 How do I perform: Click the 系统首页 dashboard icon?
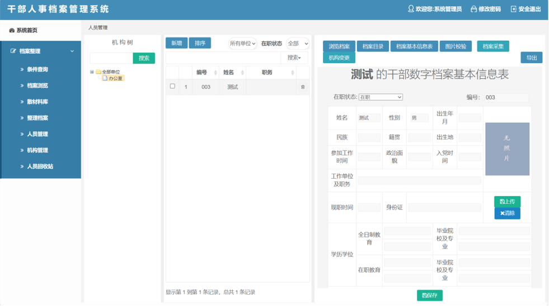point(12,30)
